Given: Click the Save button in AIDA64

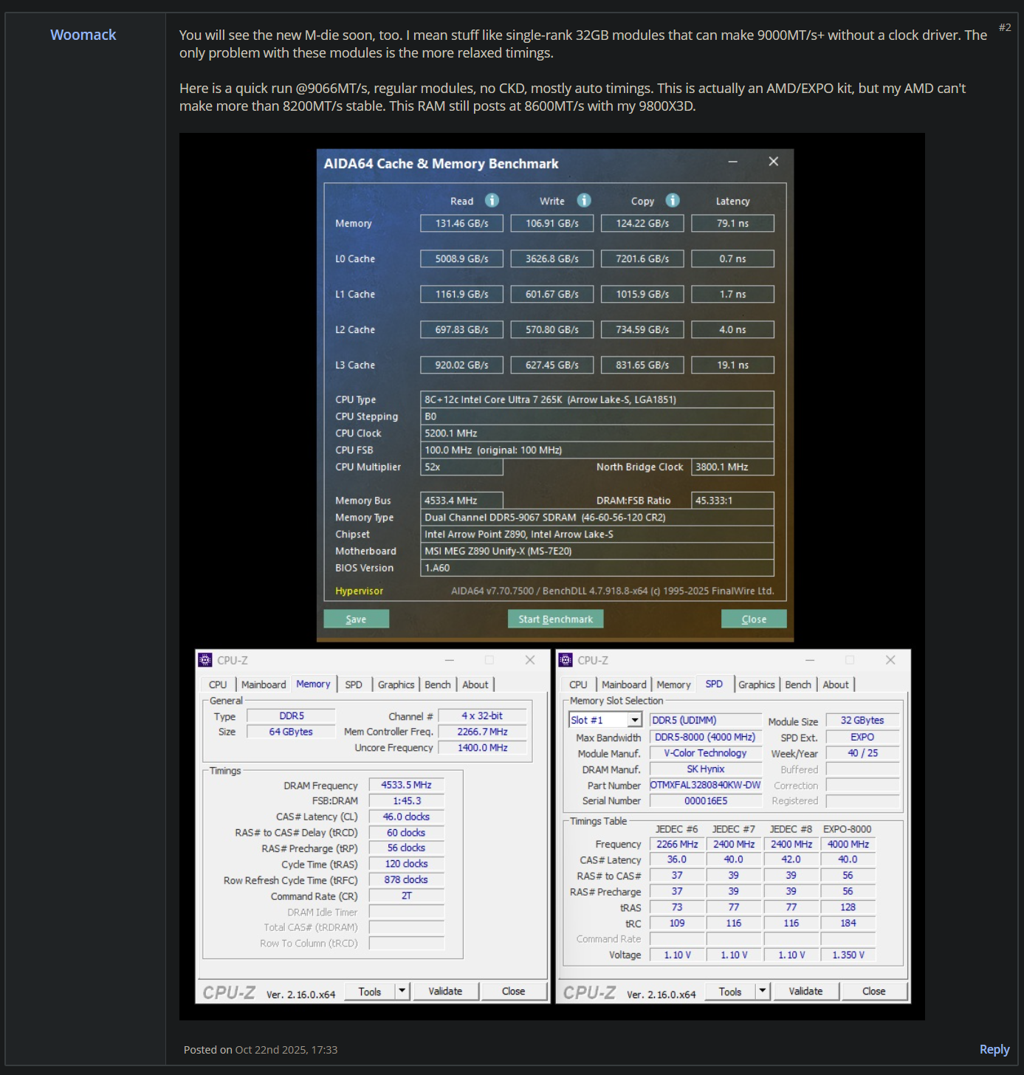Looking at the screenshot, I should pos(356,619).
